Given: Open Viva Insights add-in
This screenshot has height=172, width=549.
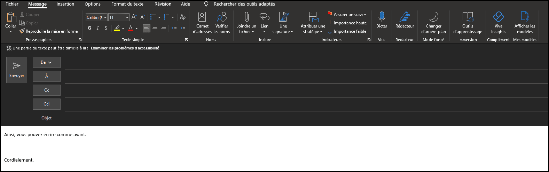Looking at the screenshot, I should click(499, 23).
